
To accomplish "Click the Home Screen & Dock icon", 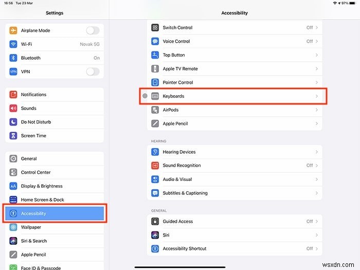I will [x=13, y=200].
